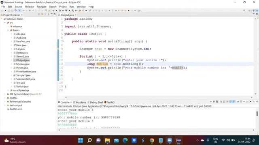This screenshot has width=259, height=145.
Task: Minimize the Console view
Action: pos(254,101)
